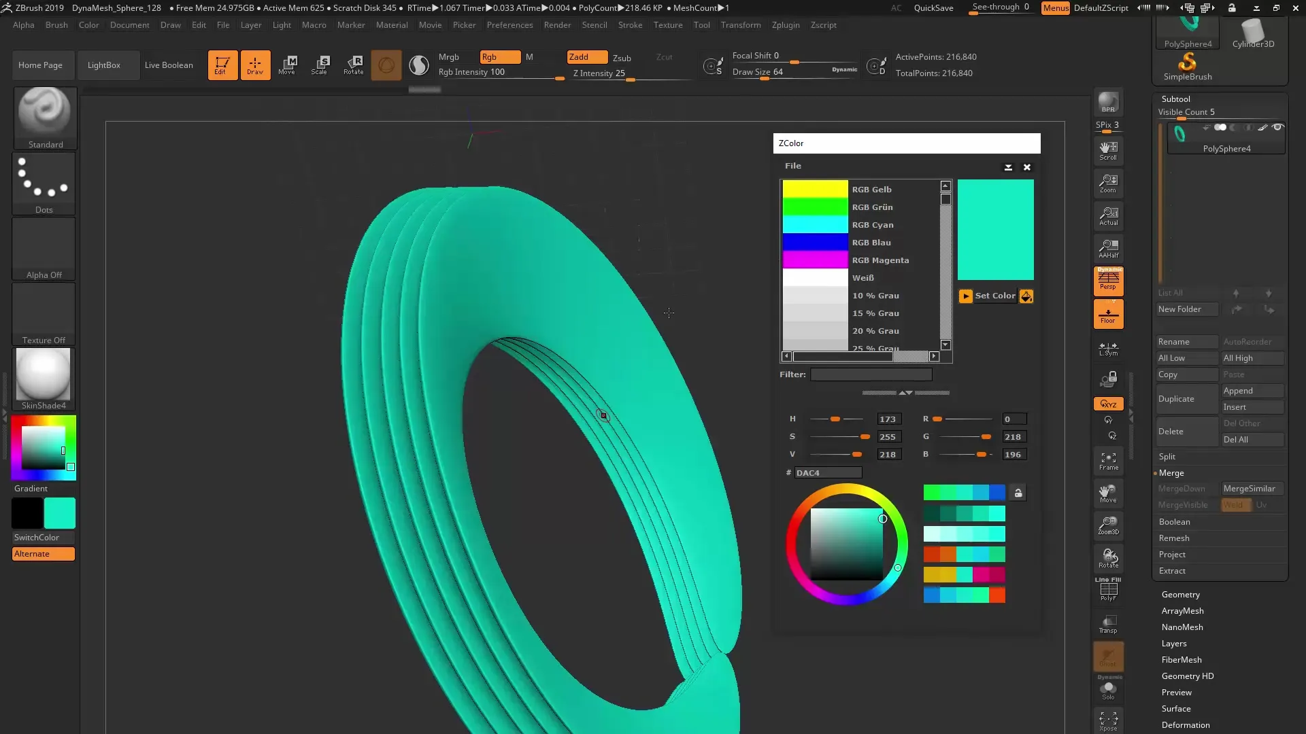Switch to the Scale gizmo tool
This screenshot has width=1306, height=734.
320,65
